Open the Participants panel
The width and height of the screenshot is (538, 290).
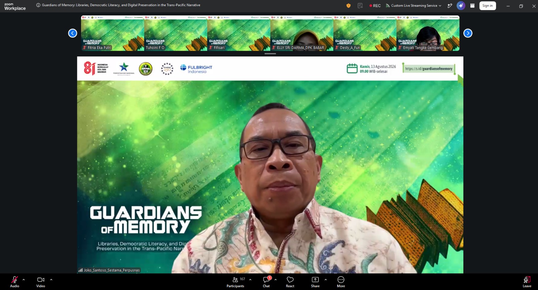pyautogui.click(x=235, y=282)
